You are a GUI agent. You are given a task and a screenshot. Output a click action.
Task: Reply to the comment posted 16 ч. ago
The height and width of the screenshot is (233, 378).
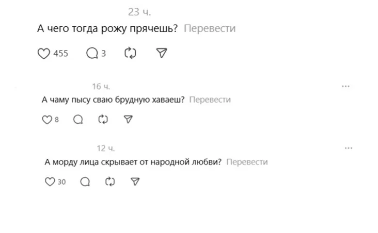coord(78,120)
